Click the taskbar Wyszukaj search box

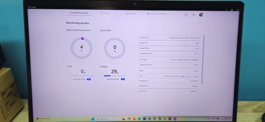pyautogui.click(x=109, y=119)
